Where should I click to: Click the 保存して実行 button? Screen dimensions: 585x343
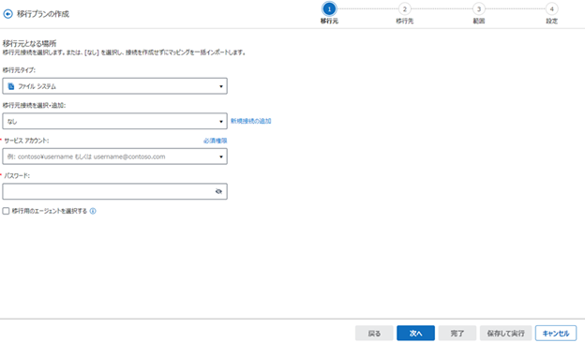pyautogui.click(x=506, y=333)
